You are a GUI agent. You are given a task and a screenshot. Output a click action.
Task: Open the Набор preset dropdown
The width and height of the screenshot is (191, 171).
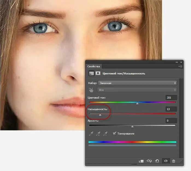[x=137, y=83]
